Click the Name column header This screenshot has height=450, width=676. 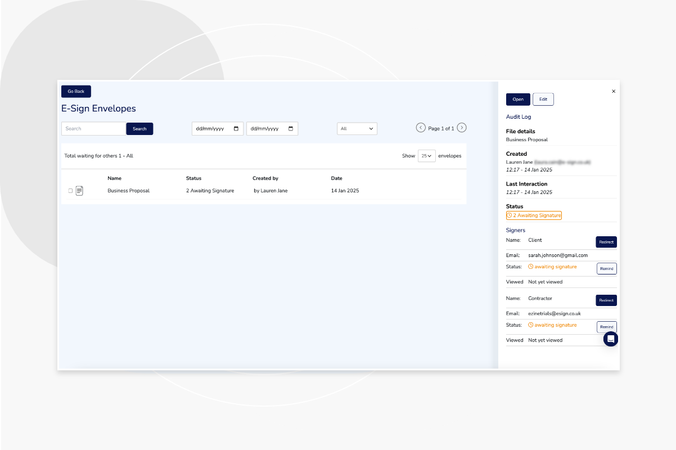[x=114, y=178]
